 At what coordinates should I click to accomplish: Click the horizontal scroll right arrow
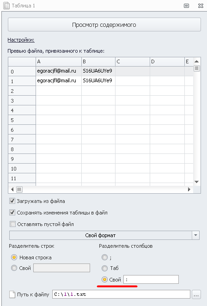[x=189, y=190]
